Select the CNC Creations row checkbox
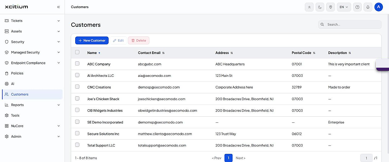This screenshot has width=389, height=162. (x=77, y=87)
